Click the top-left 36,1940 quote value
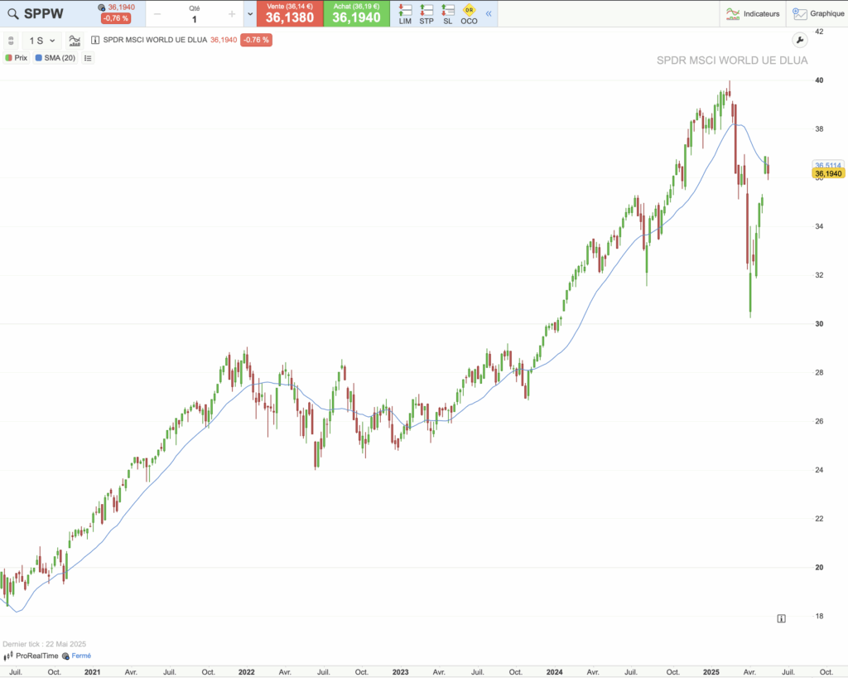Screen dimensions: 848x678 pos(122,7)
